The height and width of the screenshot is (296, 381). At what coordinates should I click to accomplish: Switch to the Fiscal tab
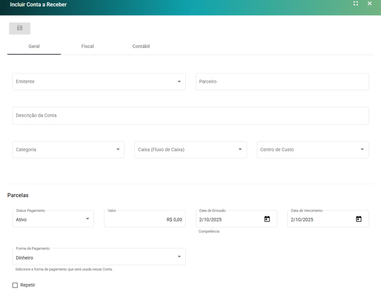[x=87, y=47]
